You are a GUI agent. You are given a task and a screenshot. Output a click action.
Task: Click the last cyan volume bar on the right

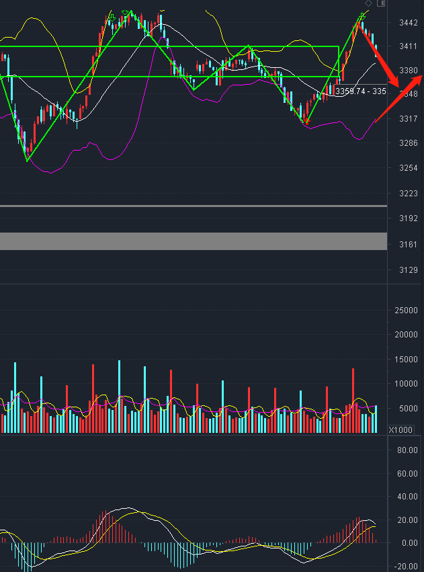click(376, 419)
